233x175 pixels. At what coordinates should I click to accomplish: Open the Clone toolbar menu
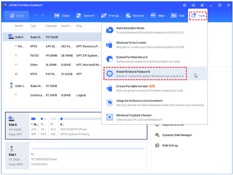[62, 16]
